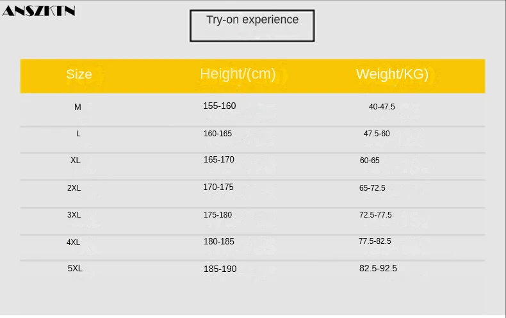
Task: Click the 40-47.5 weight value
Action: [382, 107]
